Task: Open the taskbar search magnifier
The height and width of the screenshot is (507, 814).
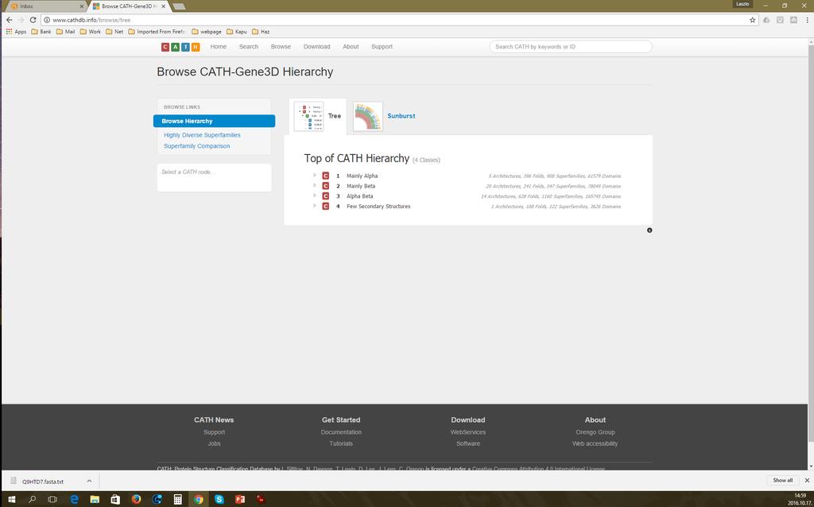Action: pyautogui.click(x=32, y=499)
